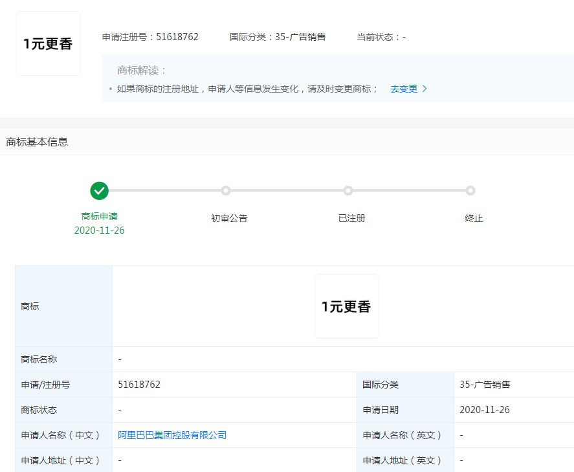Click the 终止 progress circle

pos(470,191)
